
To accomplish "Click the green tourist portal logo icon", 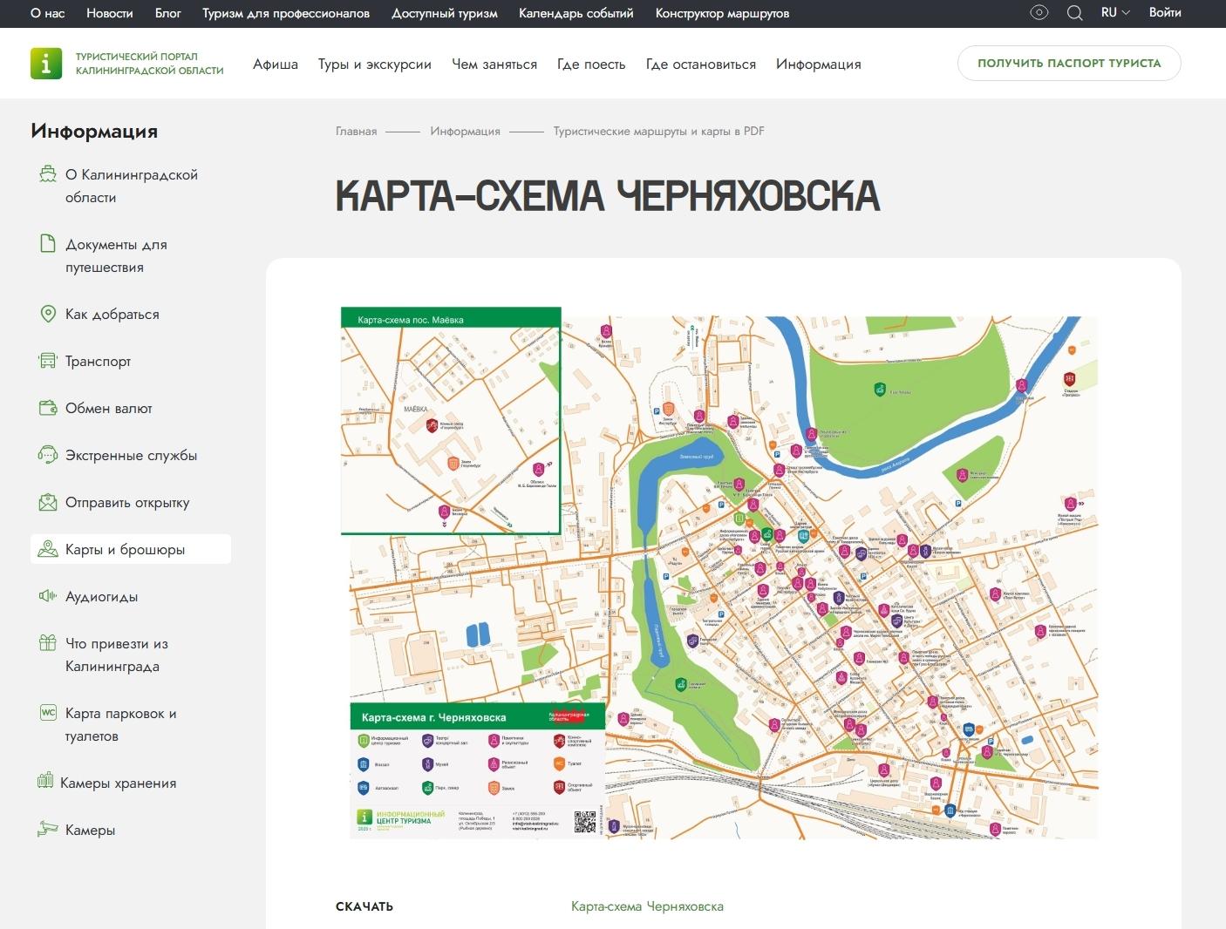I will (46, 64).
